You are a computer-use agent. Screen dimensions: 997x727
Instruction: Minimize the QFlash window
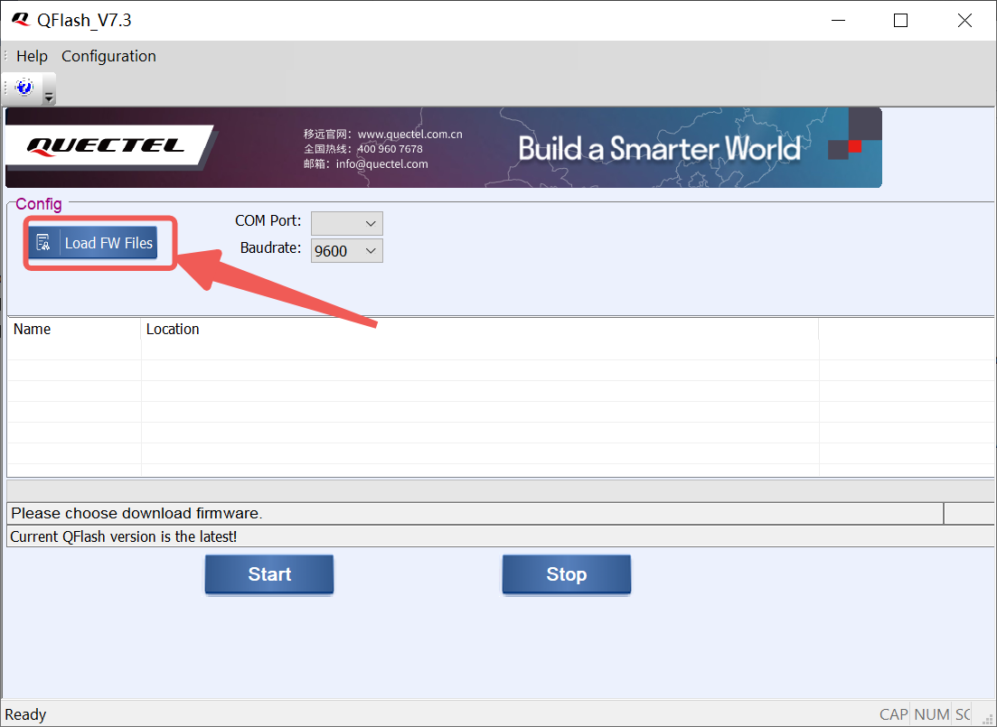(837, 20)
